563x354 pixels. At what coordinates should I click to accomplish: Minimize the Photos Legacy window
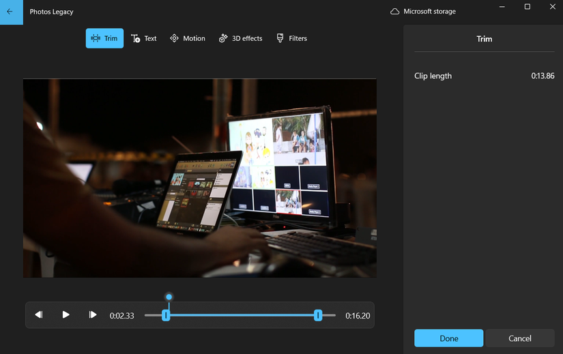pos(502,7)
